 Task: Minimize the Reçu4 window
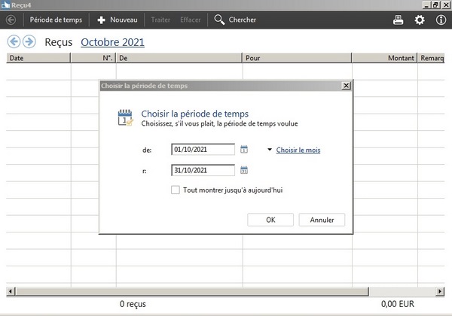tap(426, 5)
